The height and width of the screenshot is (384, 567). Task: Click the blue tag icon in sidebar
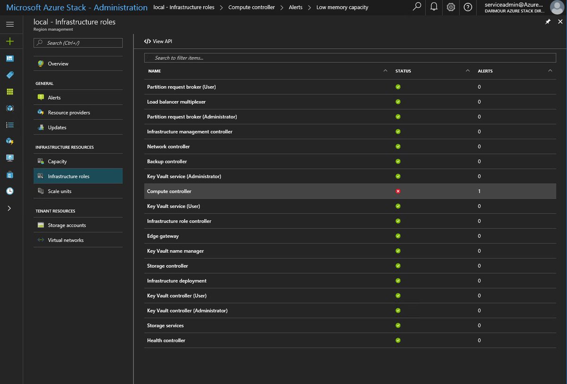[10, 75]
